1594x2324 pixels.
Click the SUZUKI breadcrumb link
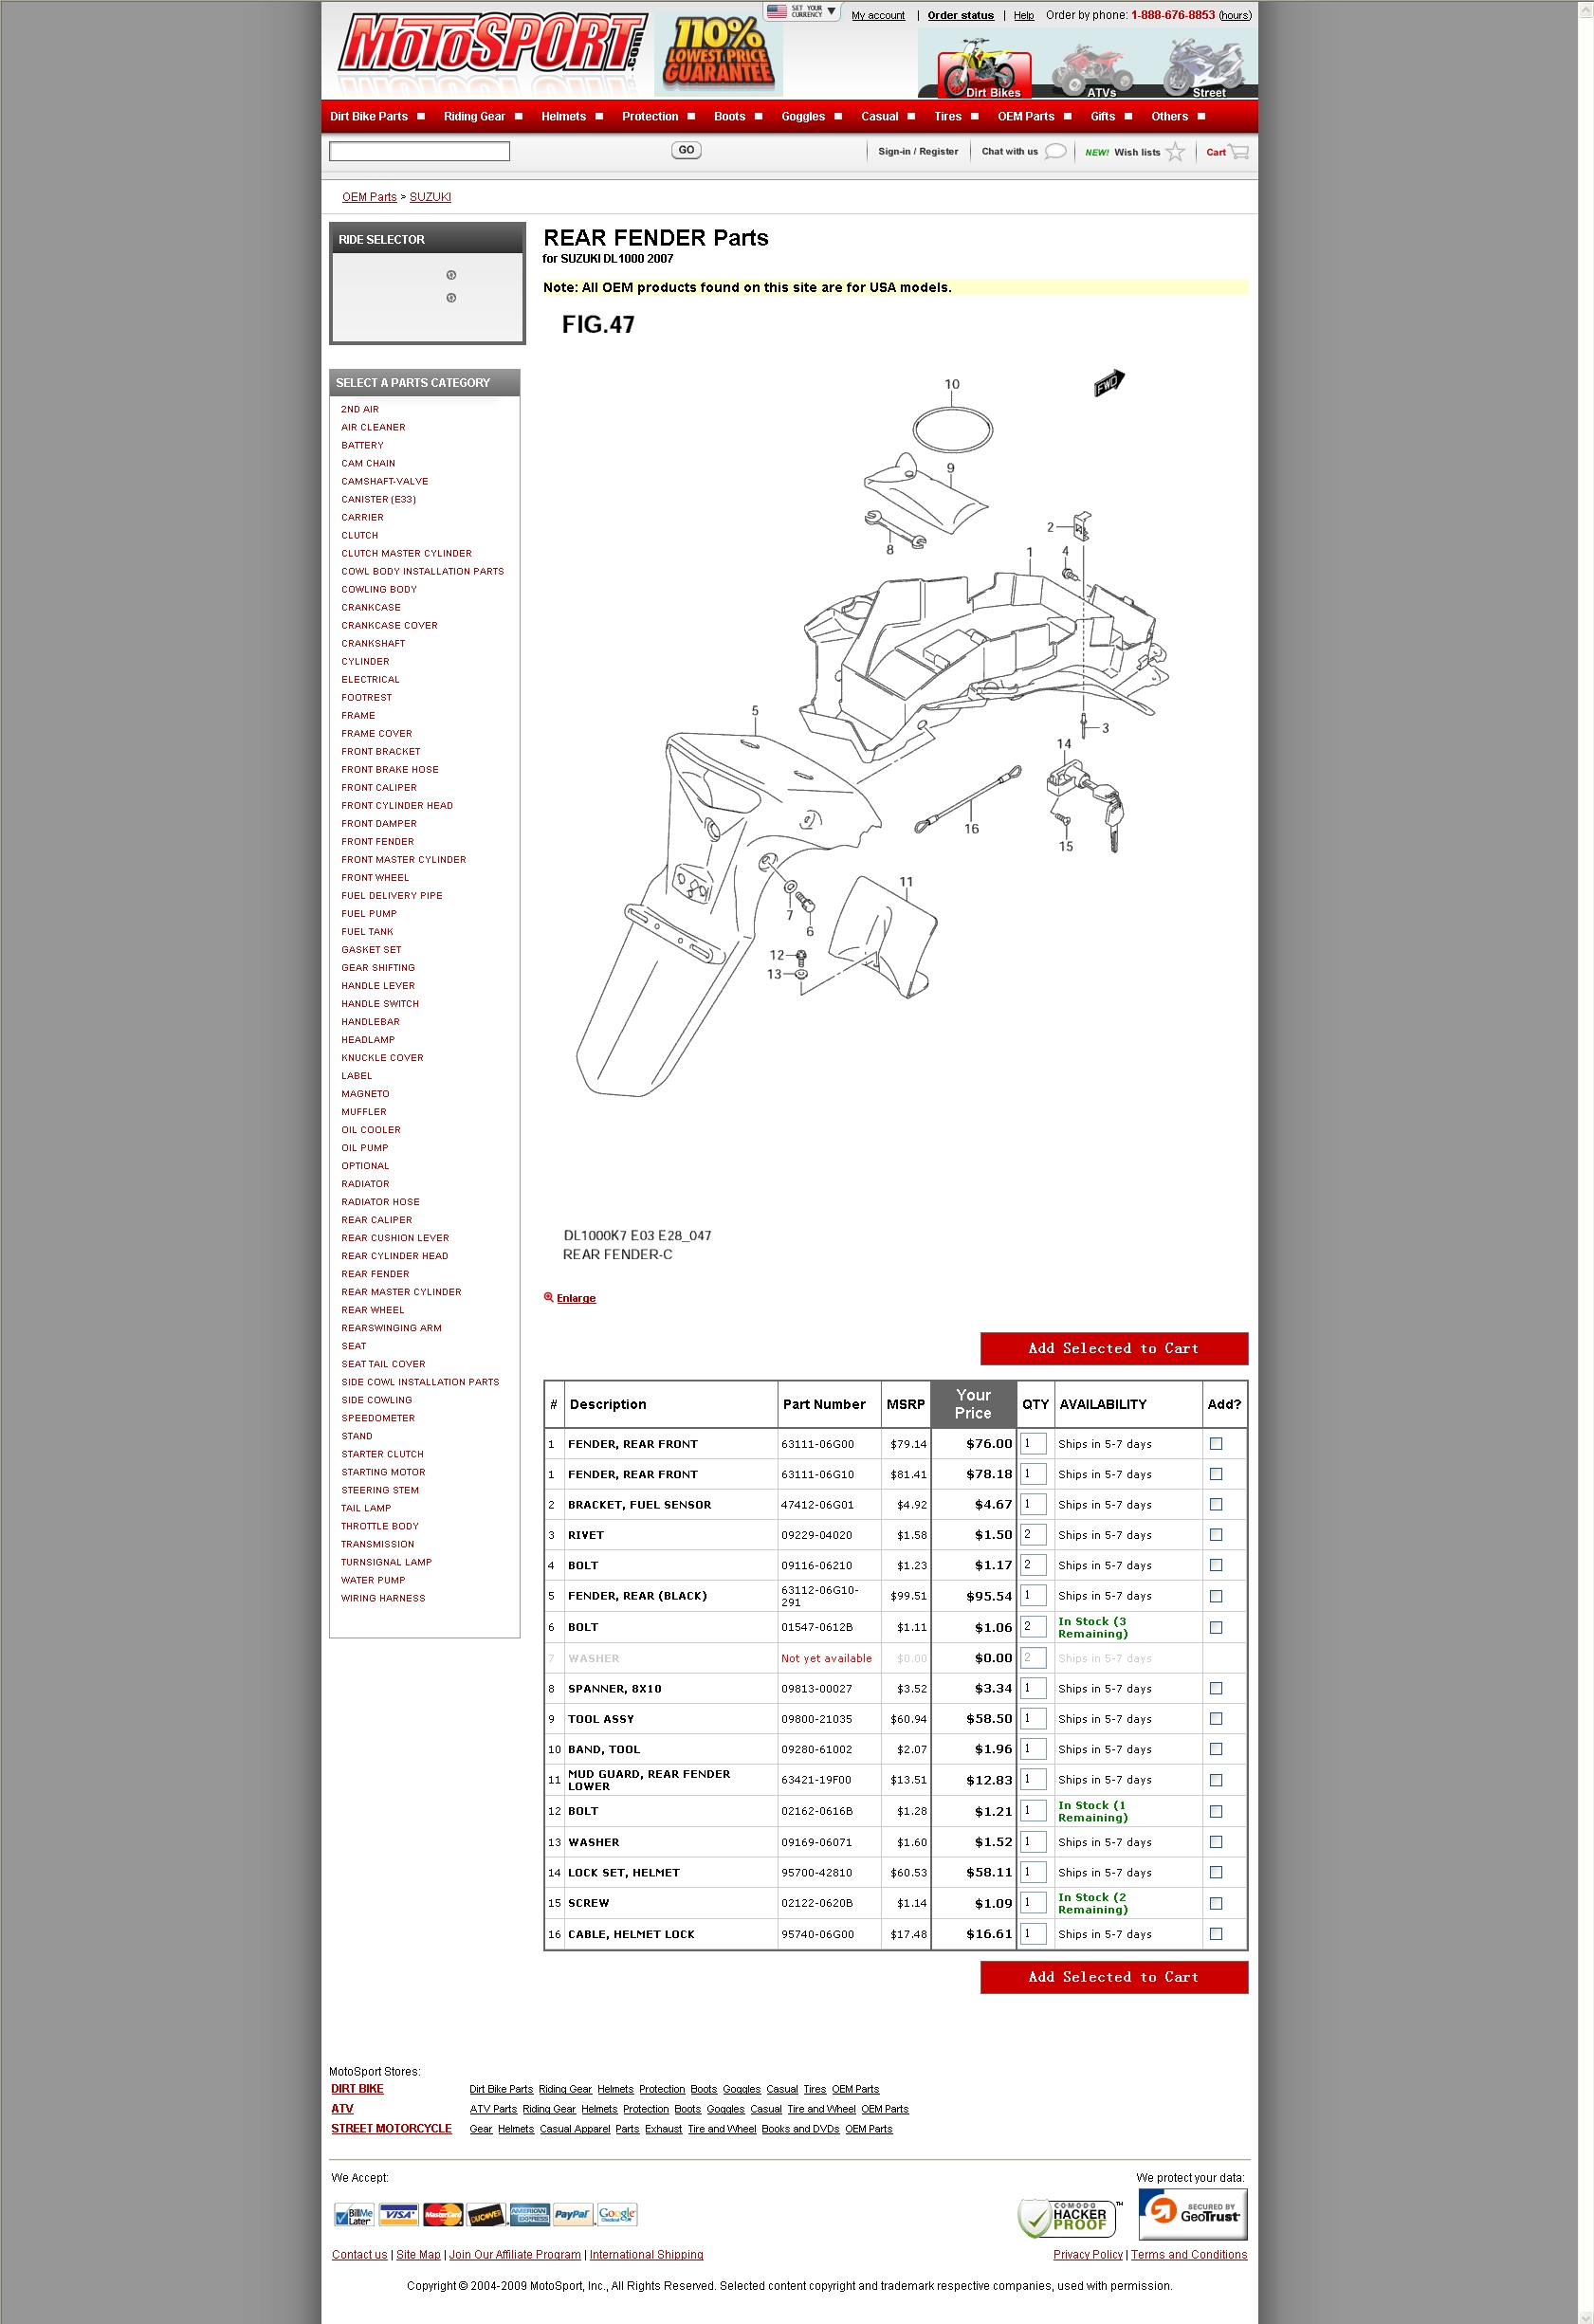430,197
